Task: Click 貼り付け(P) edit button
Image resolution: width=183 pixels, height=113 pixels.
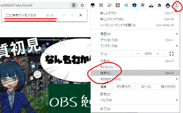Action: 168,87
